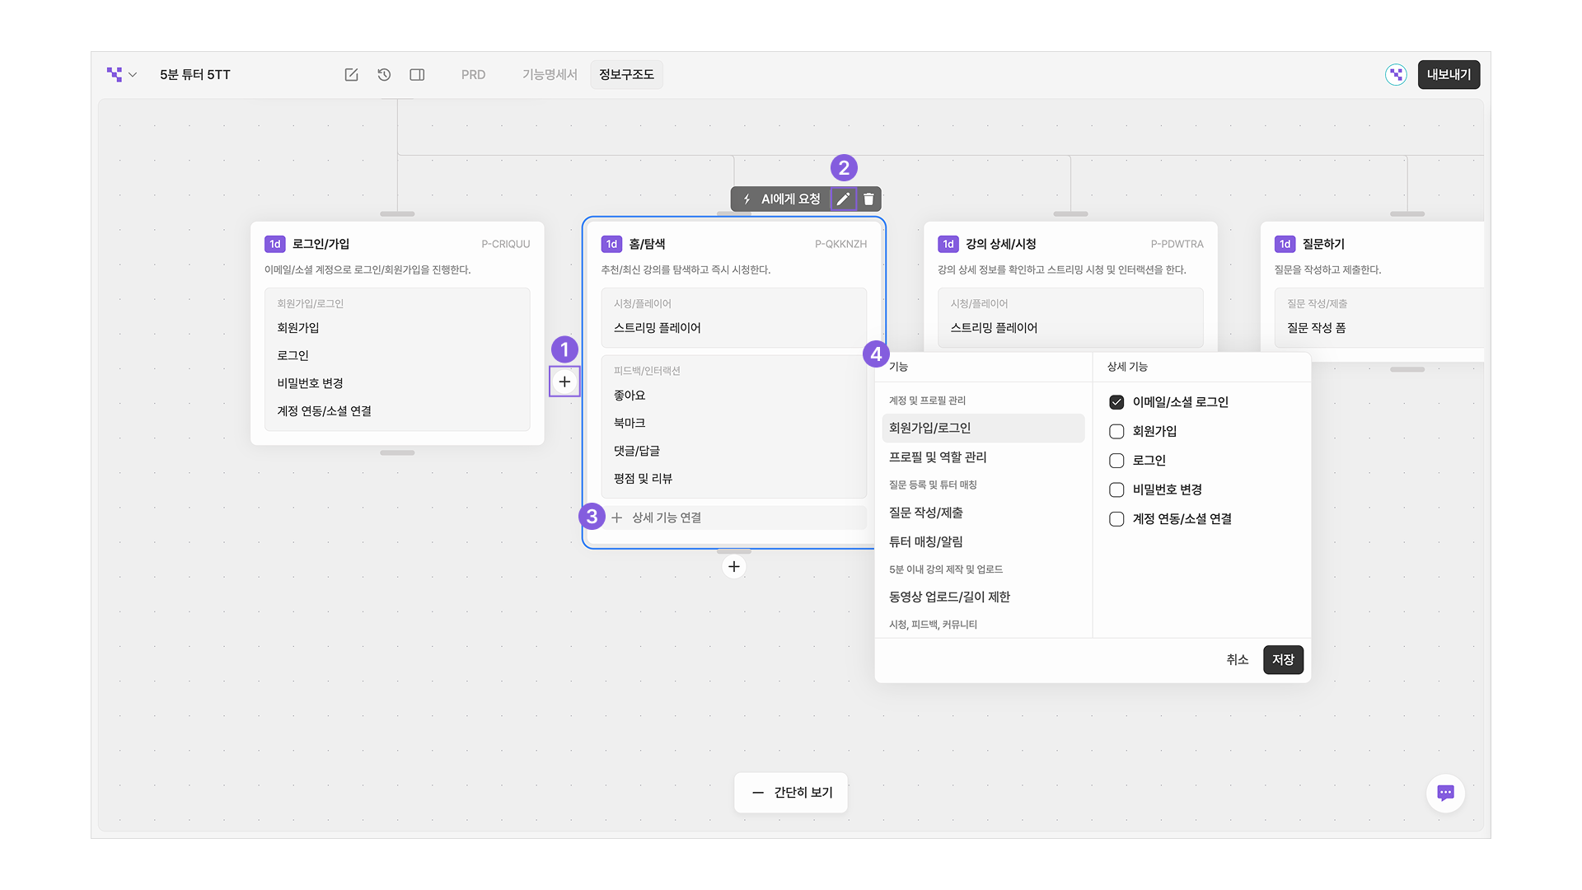
Task: Click the plus button between cards
Action: point(564,382)
